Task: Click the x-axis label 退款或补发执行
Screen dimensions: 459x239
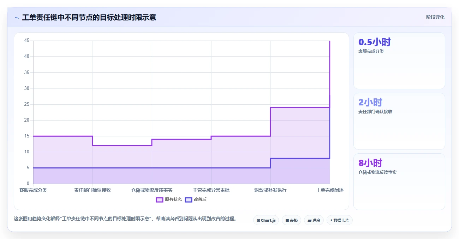Action: pos(270,190)
